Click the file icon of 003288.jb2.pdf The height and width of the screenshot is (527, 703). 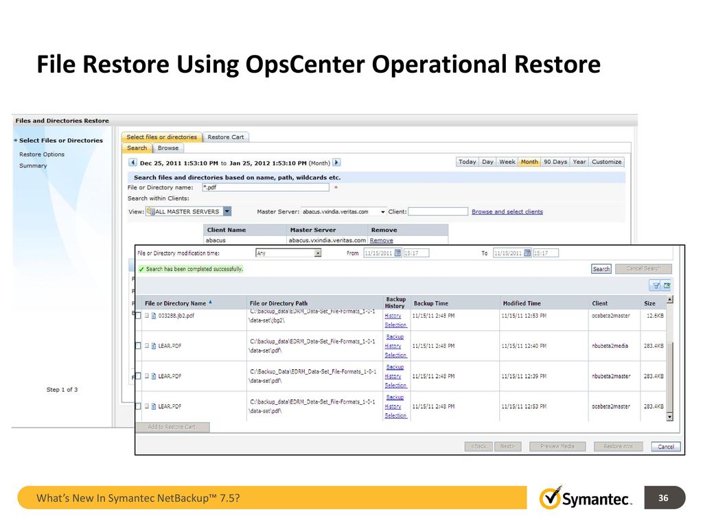point(154,316)
